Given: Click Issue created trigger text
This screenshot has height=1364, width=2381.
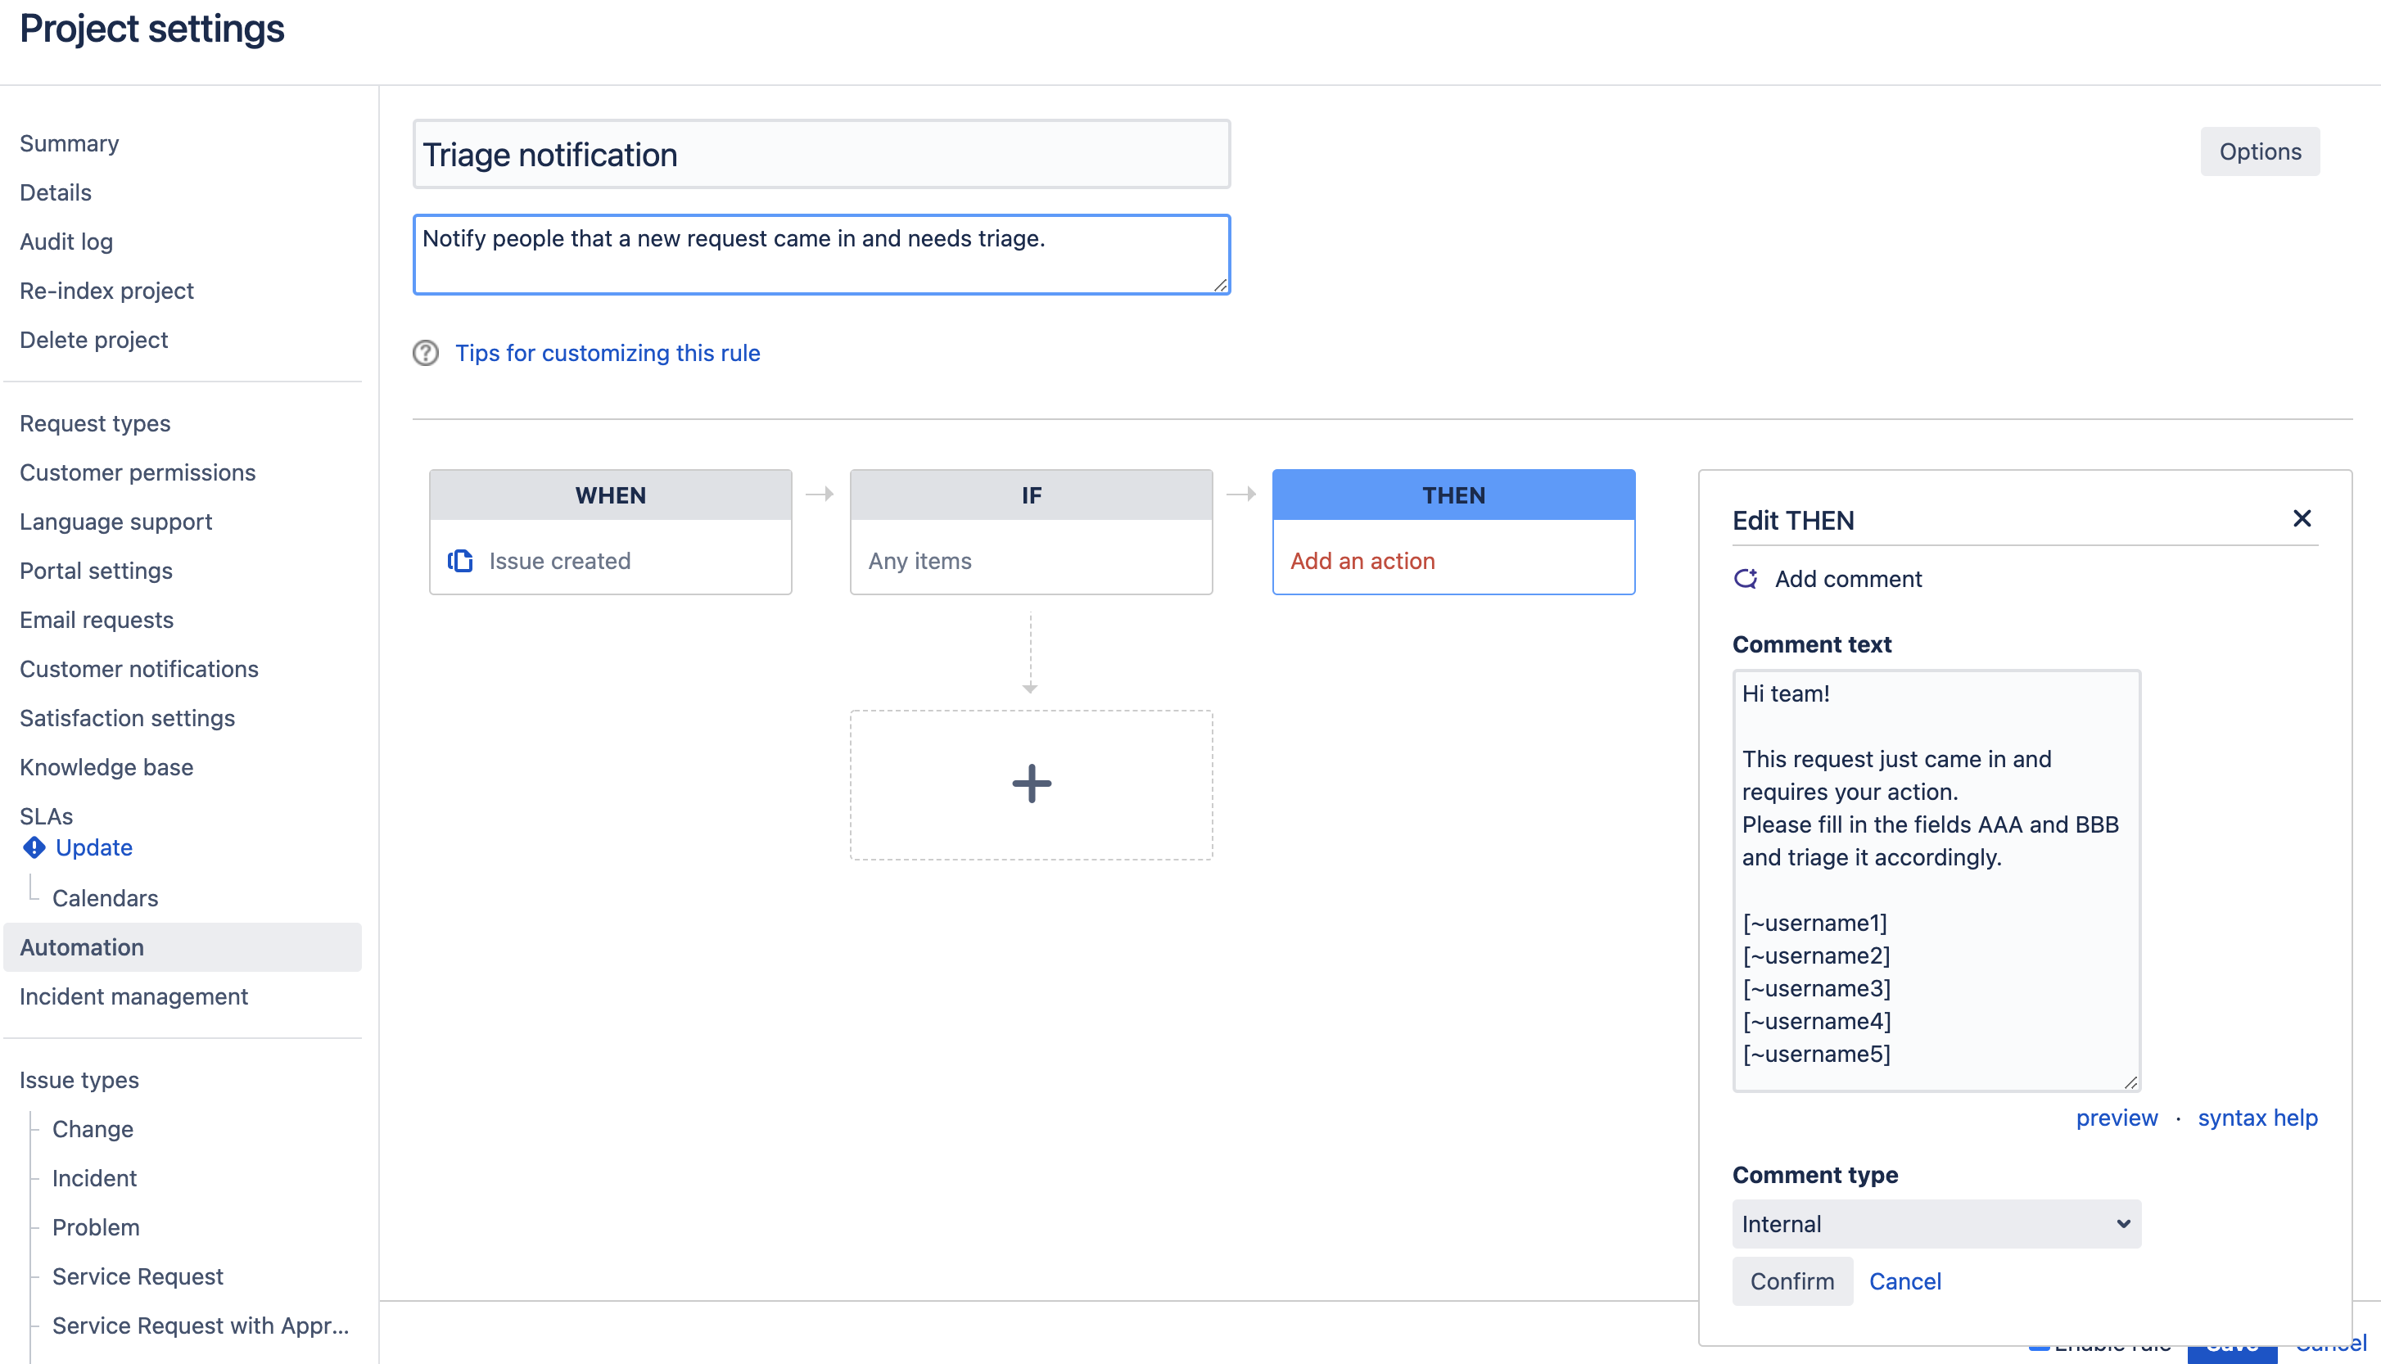Looking at the screenshot, I should 559,560.
